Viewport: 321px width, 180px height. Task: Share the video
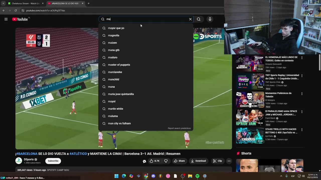pos(179,161)
